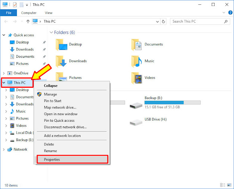Select This PC in the navigation pane
Screen dimensions: 234x189
click(20, 83)
